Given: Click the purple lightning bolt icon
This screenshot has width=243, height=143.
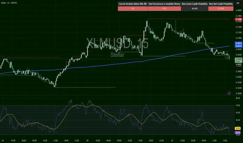Looking at the screenshot, I should (229, 93).
